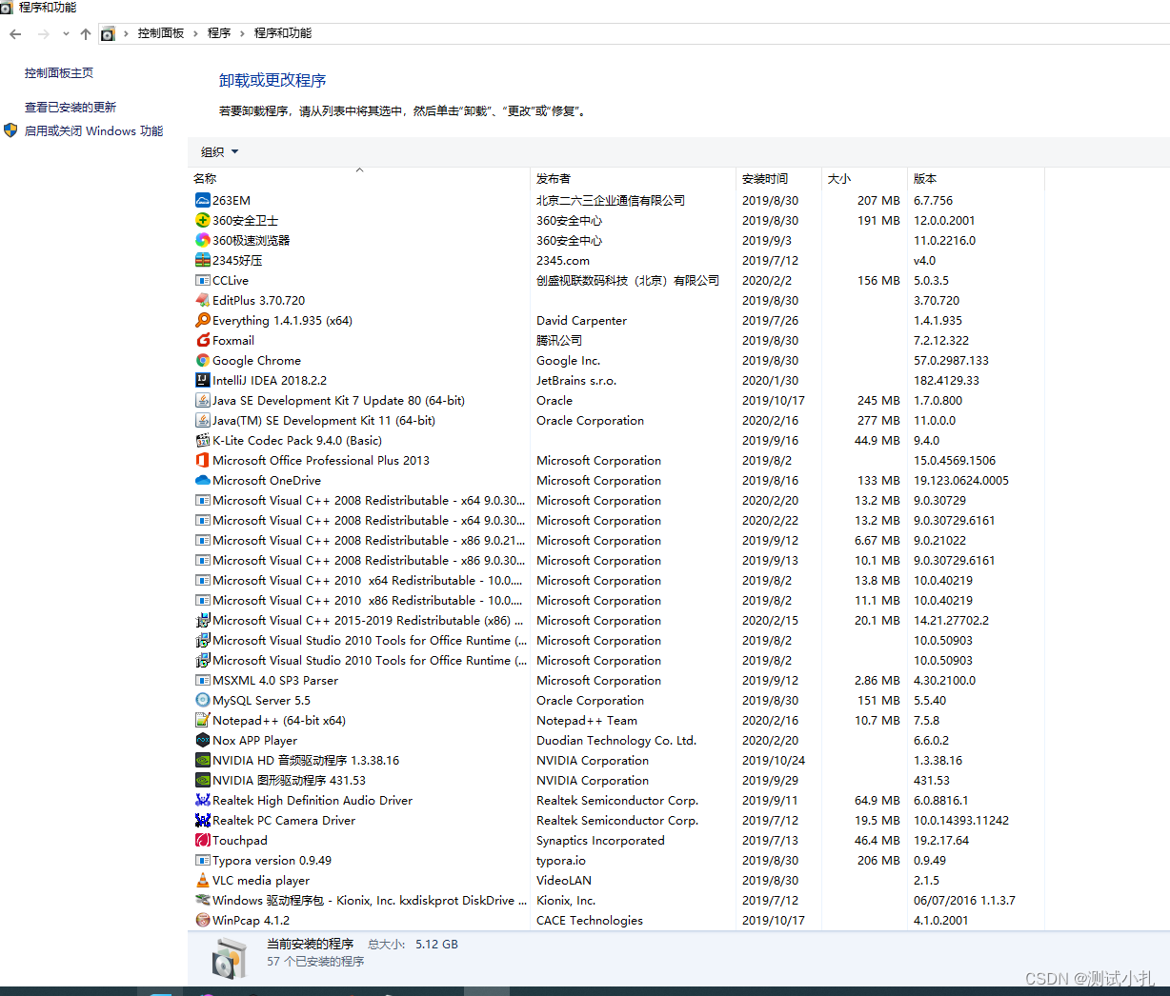The height and width of the screenshot is (996, 1170).
Task: Select the Touchpad Synaptics icon
Action: pos(202,840)
